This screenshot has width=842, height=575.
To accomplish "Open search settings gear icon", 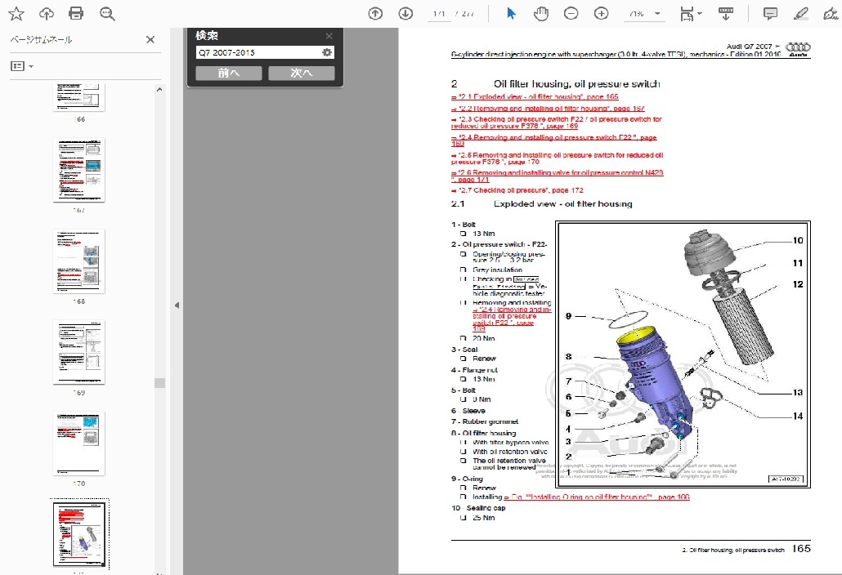I will click(327, 52).
